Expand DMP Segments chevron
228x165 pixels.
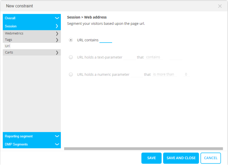[57, 144]
